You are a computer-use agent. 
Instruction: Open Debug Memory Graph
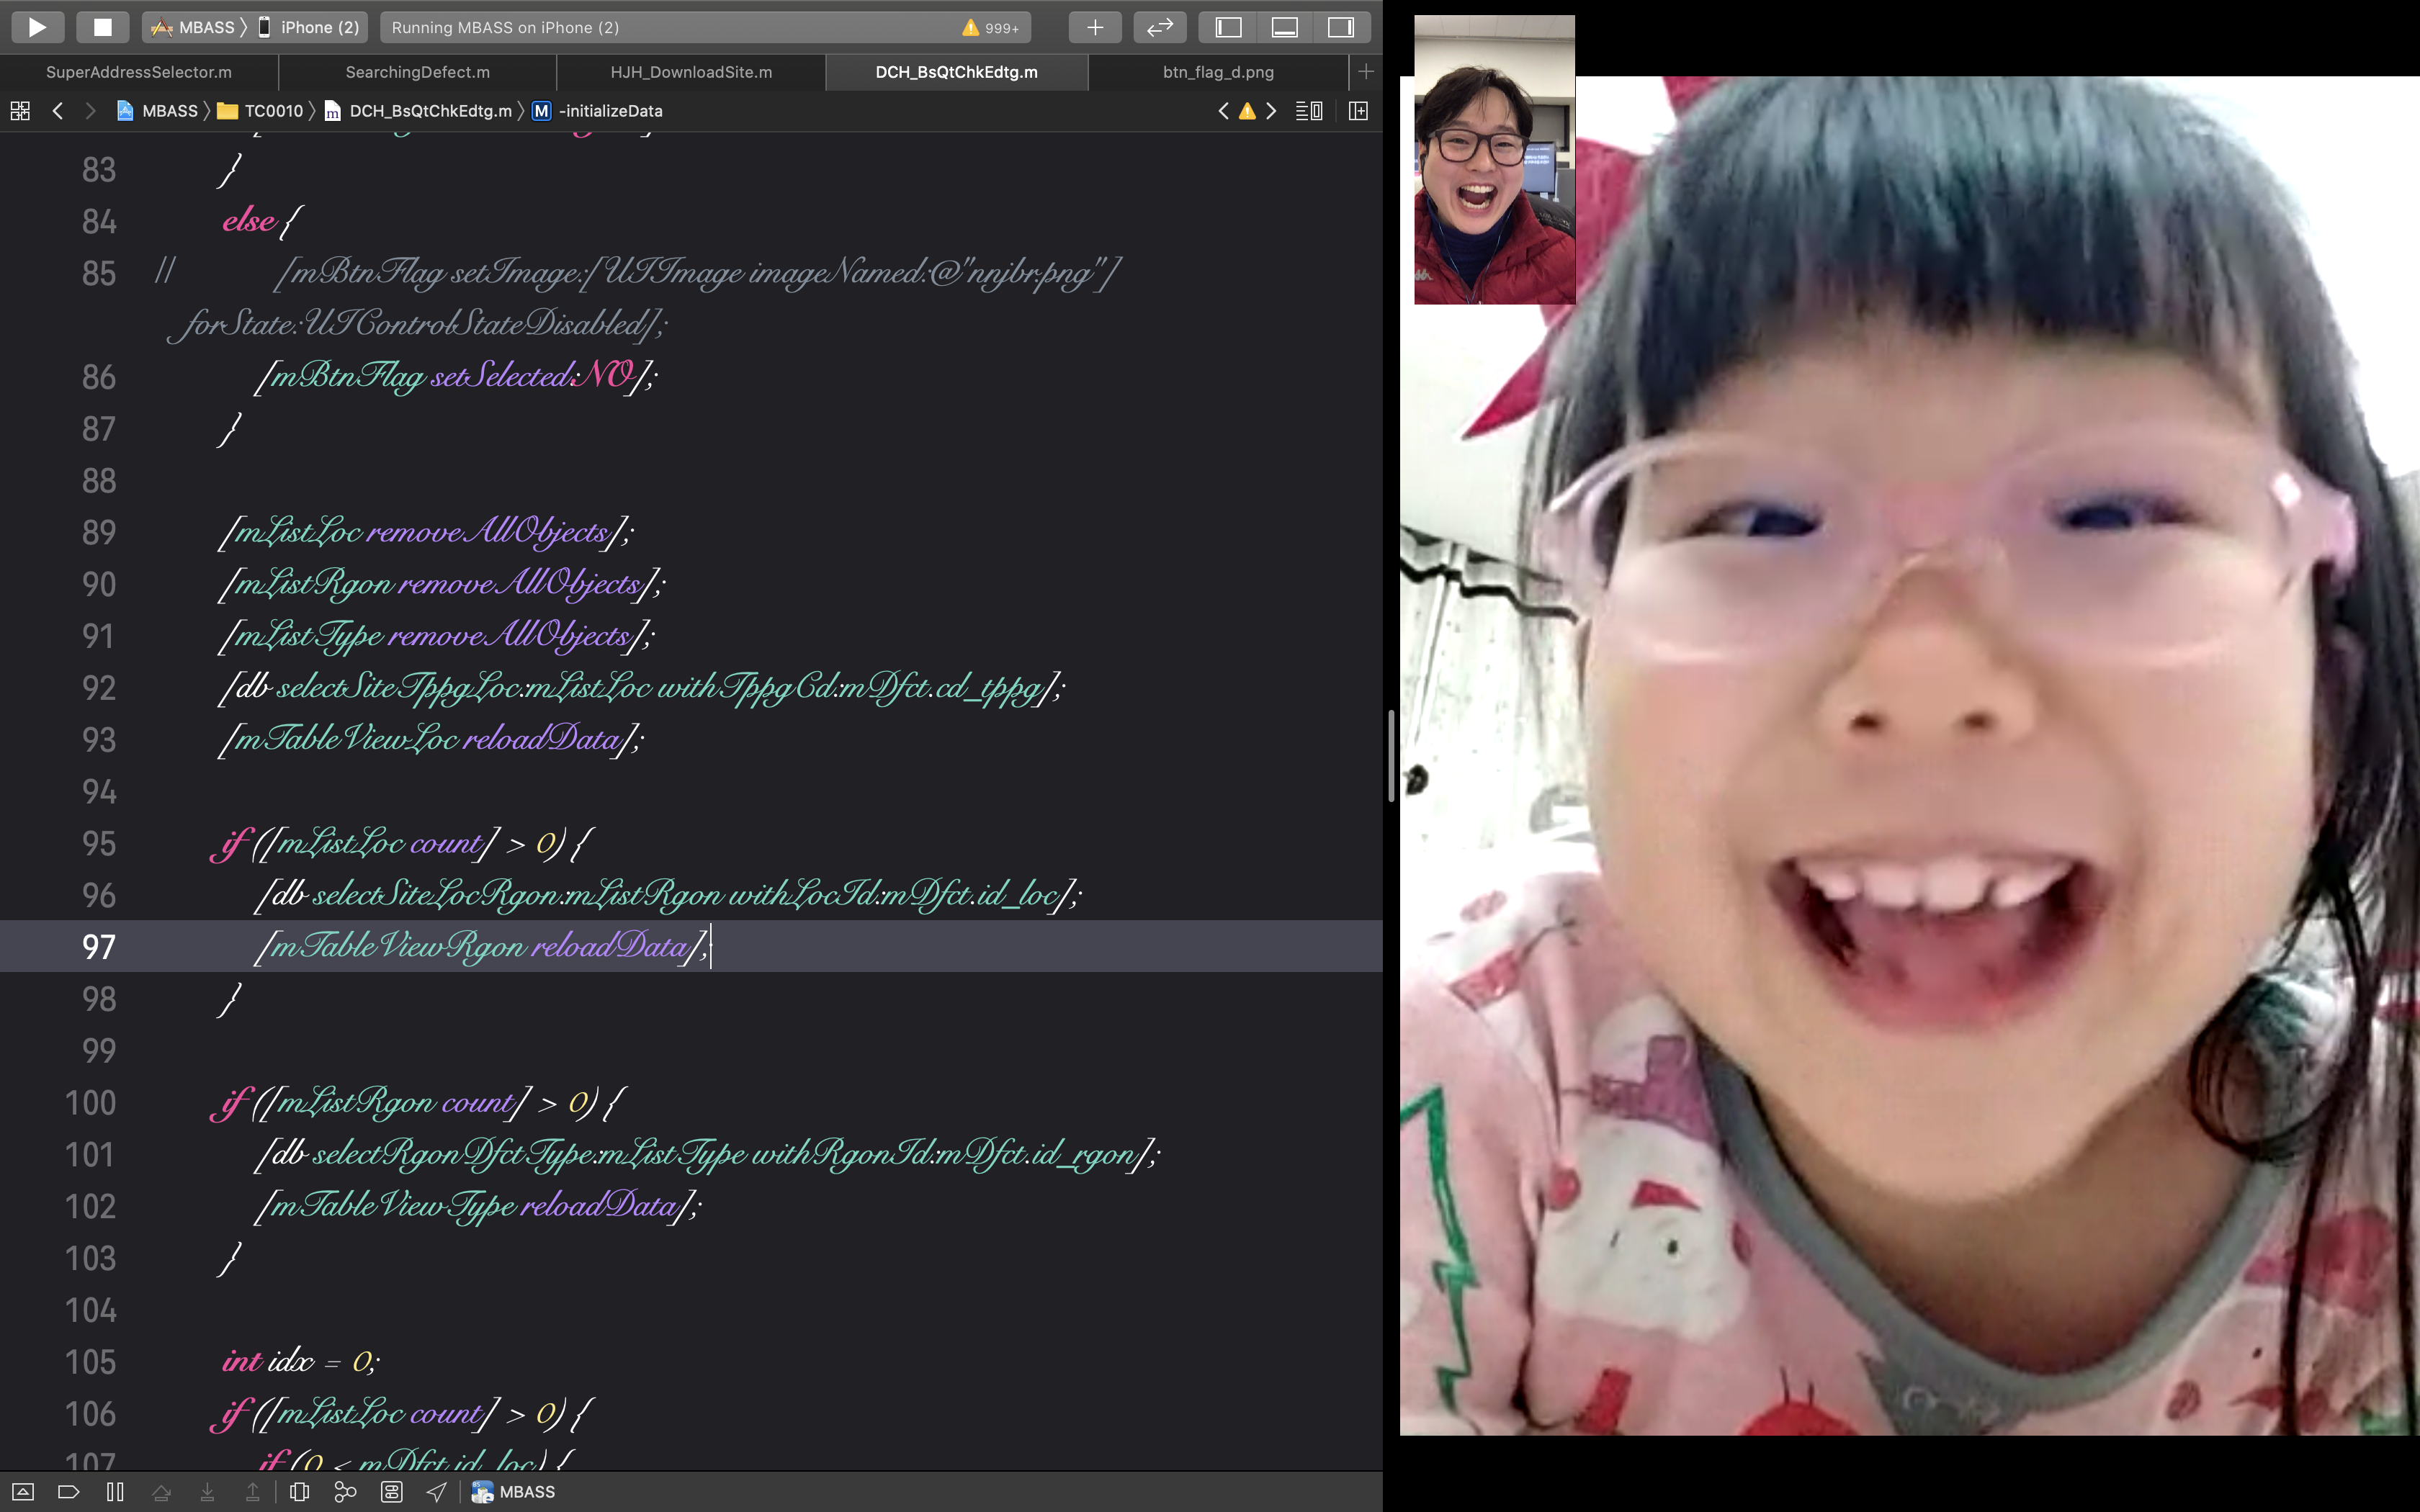[x=345, y=1492]
